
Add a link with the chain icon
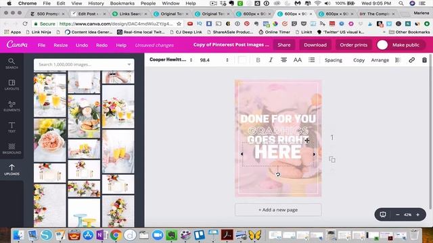click(x=411, y=60)
